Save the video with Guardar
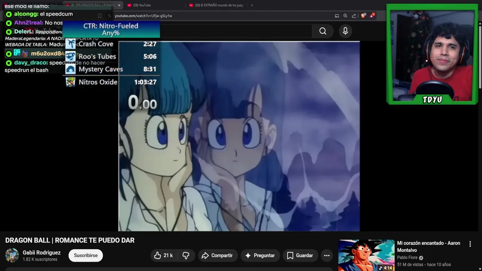This screenshot has height=271, width=482. pos(300,256)
